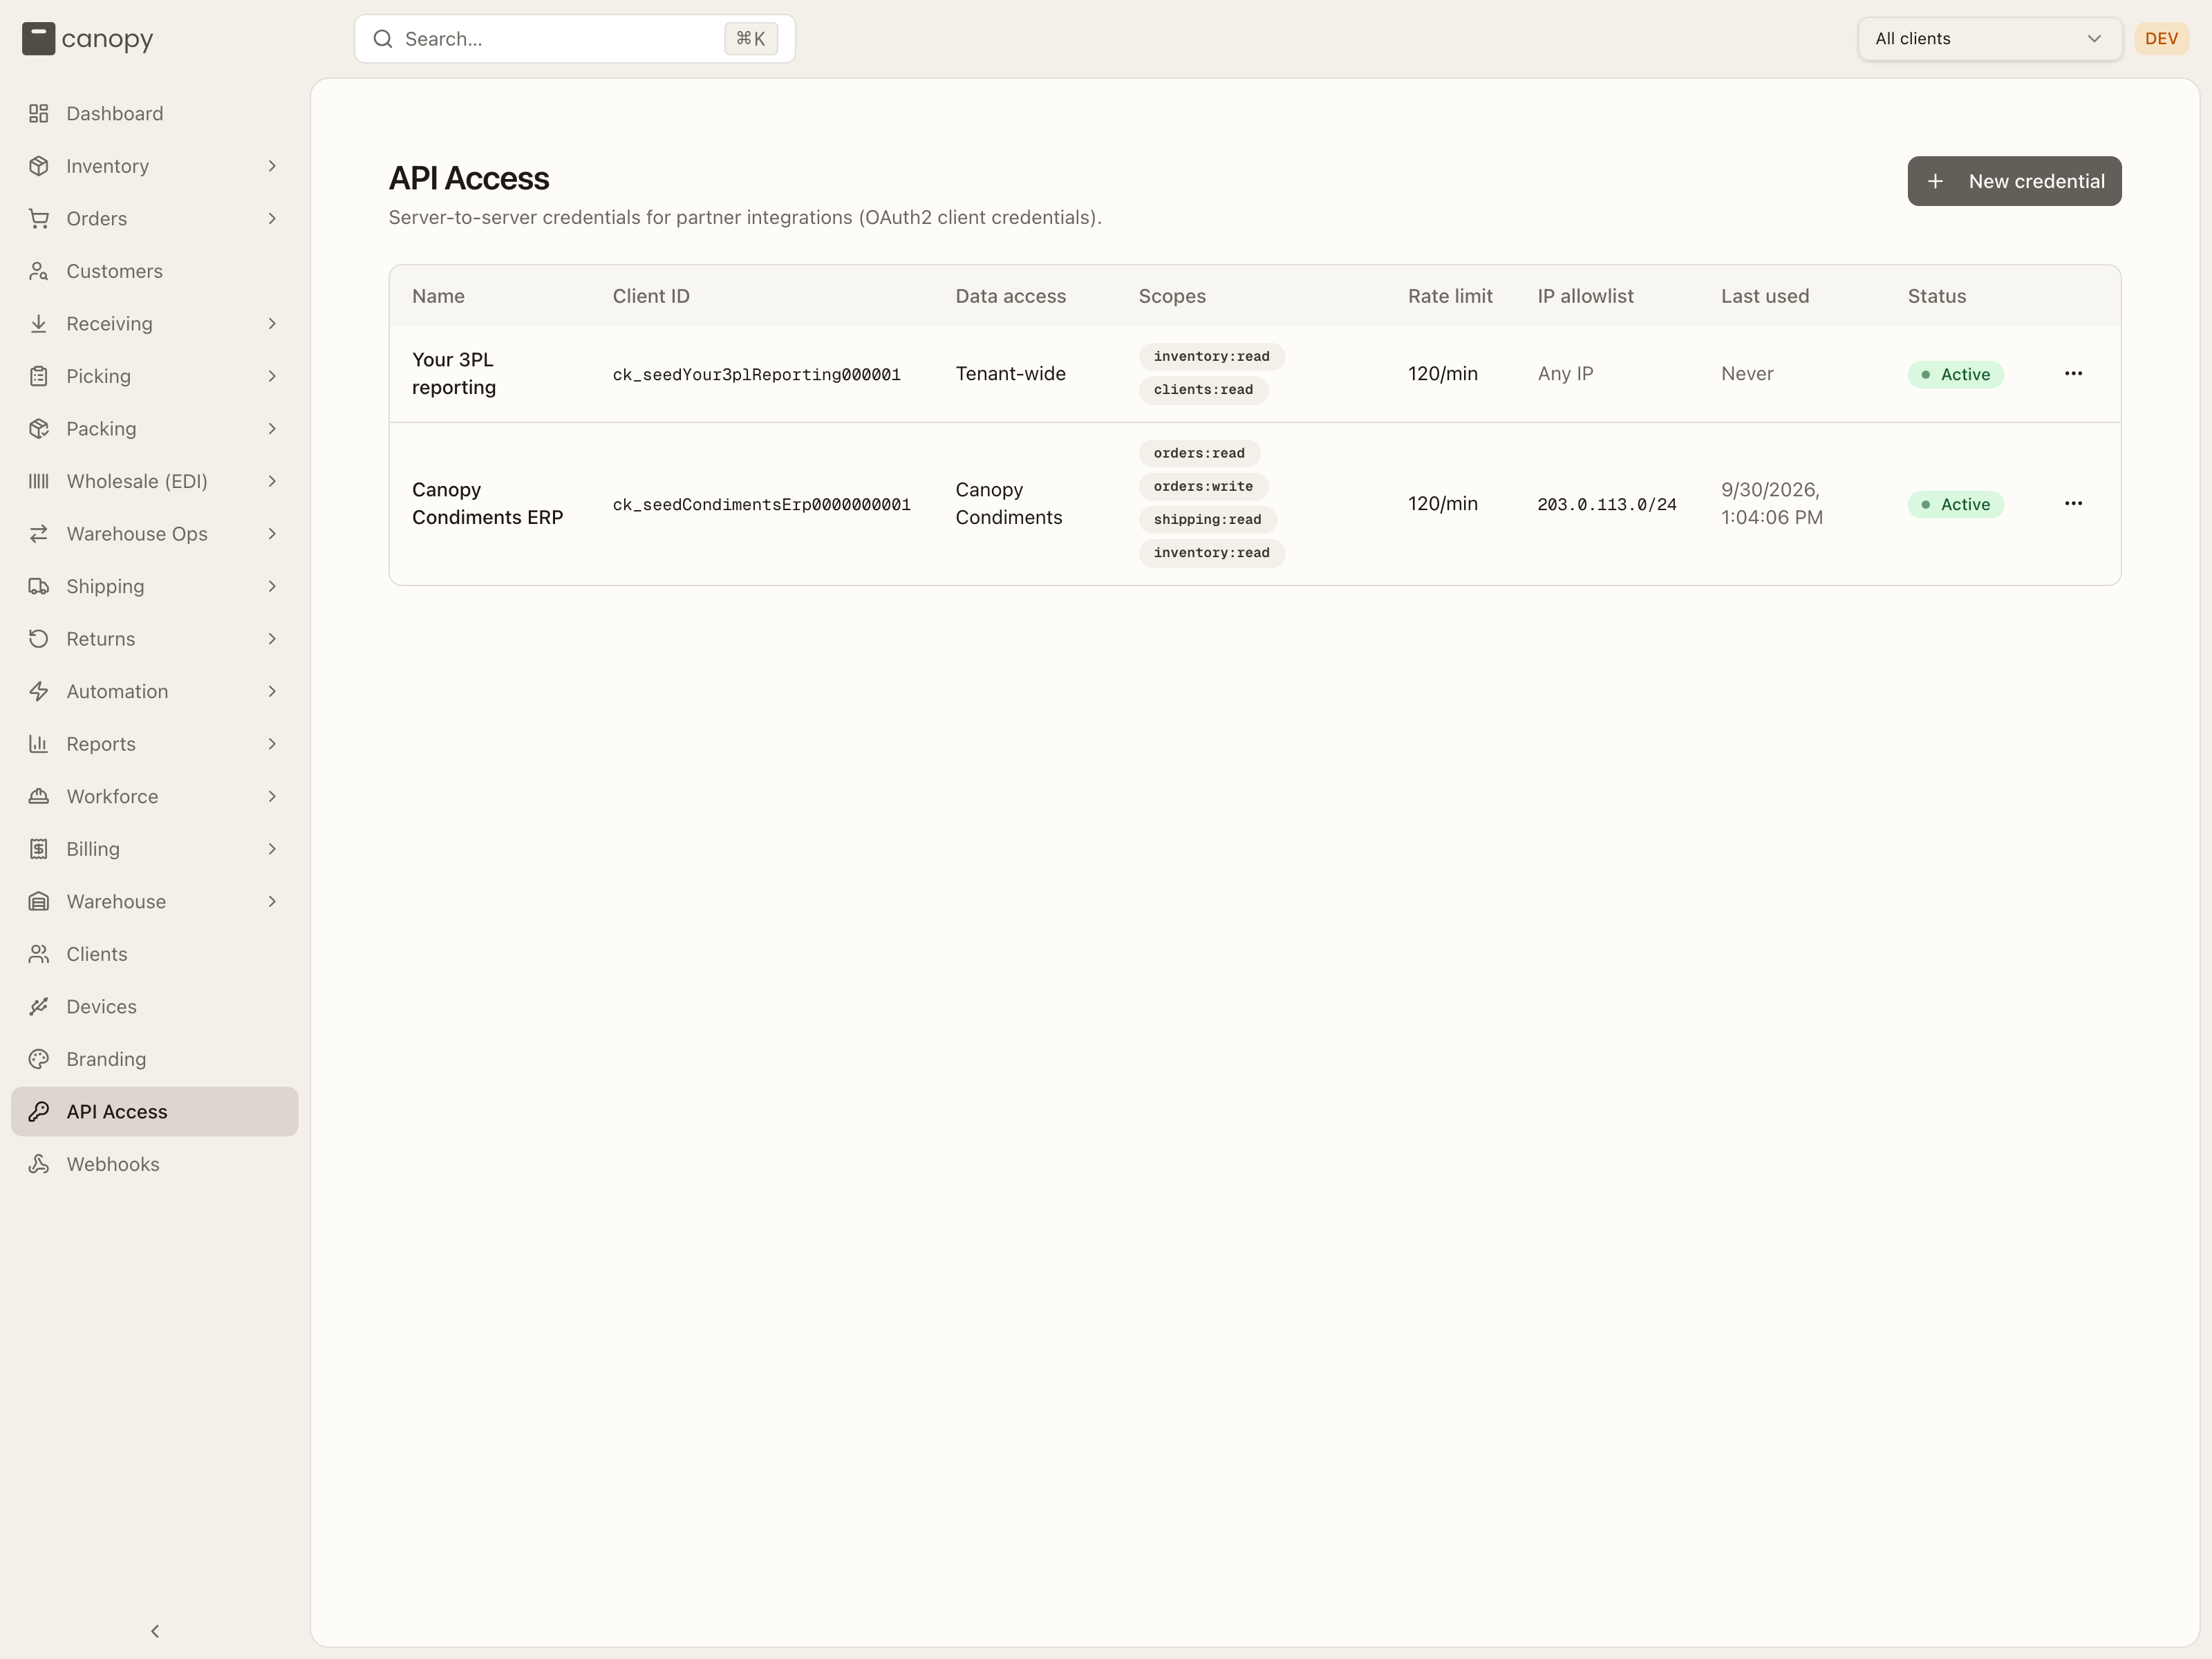Viewport: 2212px width, 1659px height.
Task: Select API Access in the sidebar
Action: click(x=155, y=1112)
